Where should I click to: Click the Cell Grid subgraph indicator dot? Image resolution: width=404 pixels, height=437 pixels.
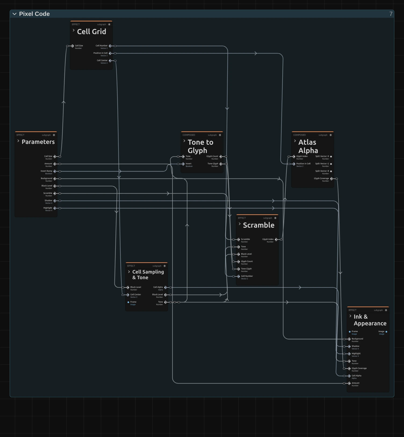click(x=109, y=24)
